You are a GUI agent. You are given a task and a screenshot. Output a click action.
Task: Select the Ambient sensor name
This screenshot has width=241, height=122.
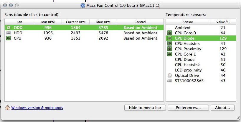(x=183, y=27)
